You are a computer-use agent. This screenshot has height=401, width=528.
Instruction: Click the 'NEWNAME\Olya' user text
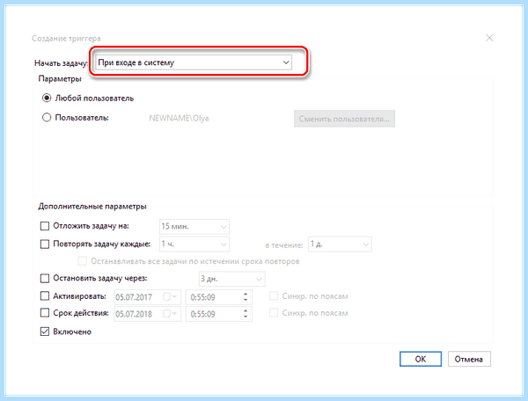coord(179,118)
